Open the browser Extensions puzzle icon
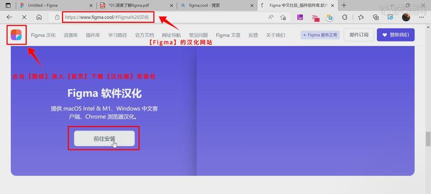 pyautogui.click(x=345, y=17)
